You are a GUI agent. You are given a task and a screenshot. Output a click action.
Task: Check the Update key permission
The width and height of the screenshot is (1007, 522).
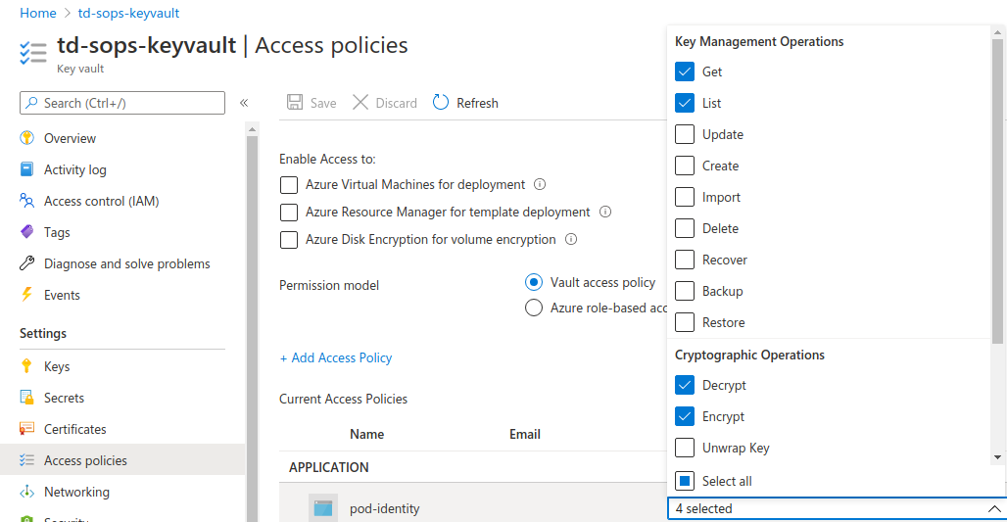[x=685, y=134]
